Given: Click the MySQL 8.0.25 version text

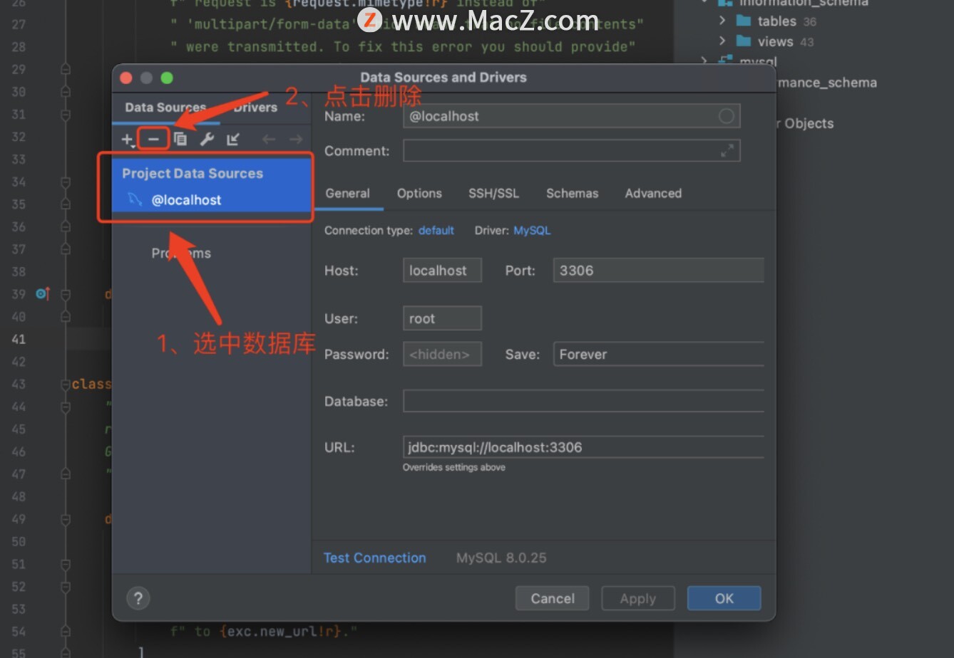Looking at the screenshot, I should point(501,558).
